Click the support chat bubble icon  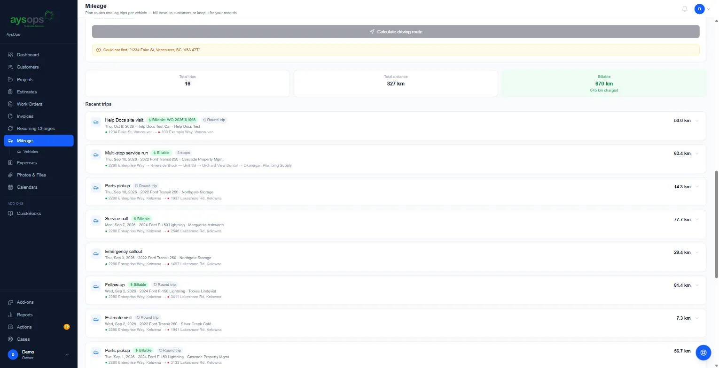point(703,352)
